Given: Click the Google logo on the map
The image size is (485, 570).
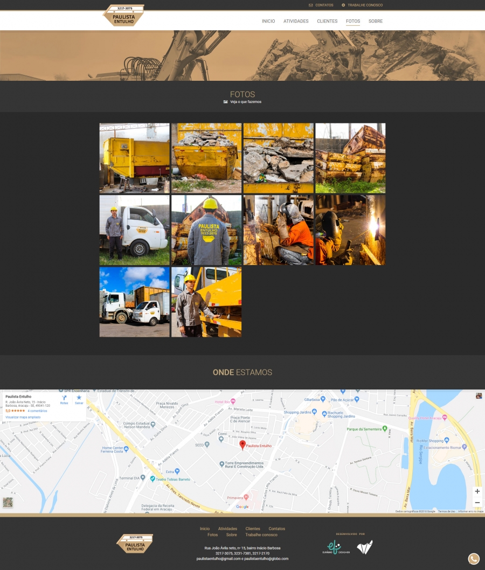Looking at the screenshot, I should 242,507.
